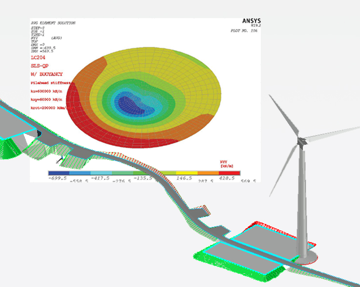Click the upward-pointing turbine blade
Screen dimensions: 360x287
click(284, 115)
